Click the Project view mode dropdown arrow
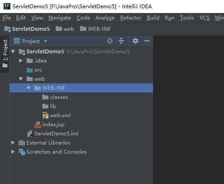 pos(46,41)
